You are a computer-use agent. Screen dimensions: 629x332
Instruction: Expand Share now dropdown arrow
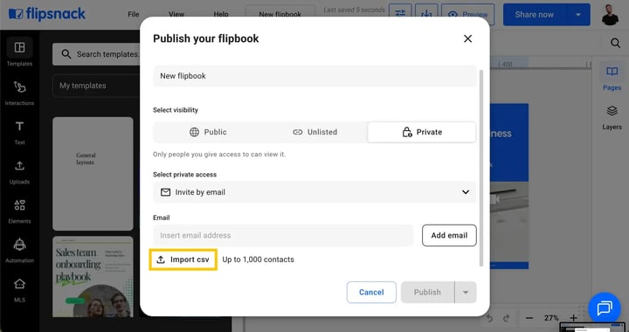click(578, 15)
